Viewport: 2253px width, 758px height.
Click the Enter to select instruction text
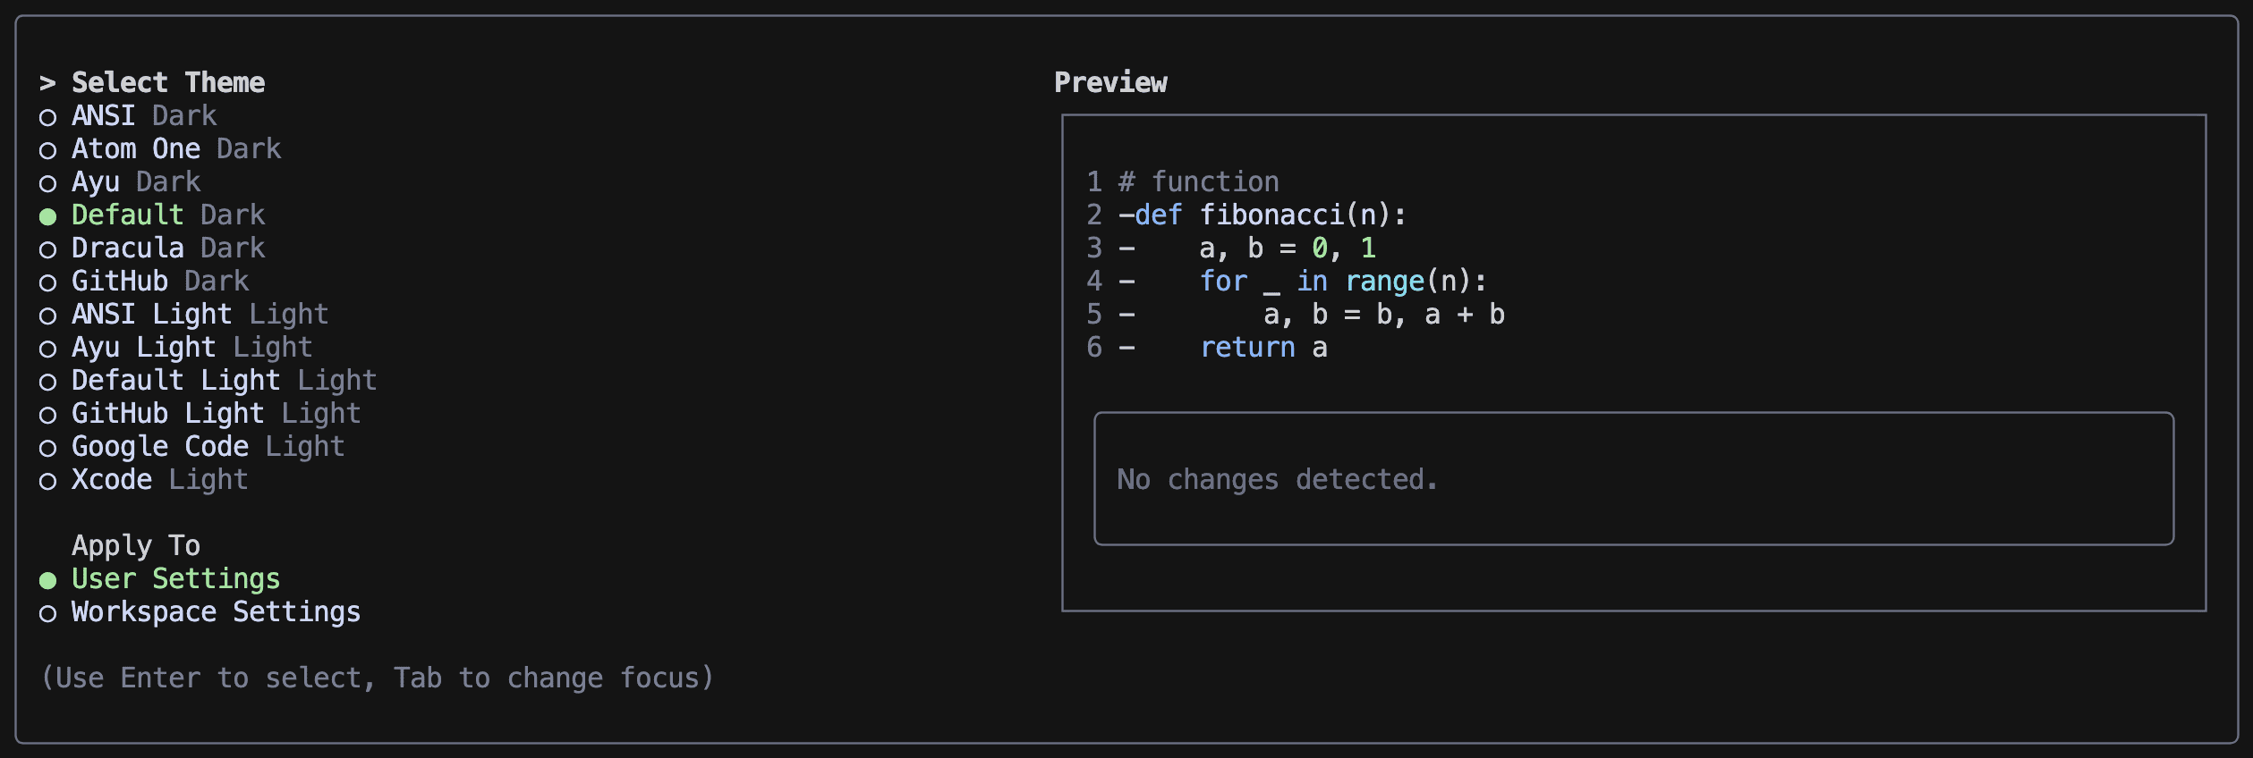(x=376, y=678)
